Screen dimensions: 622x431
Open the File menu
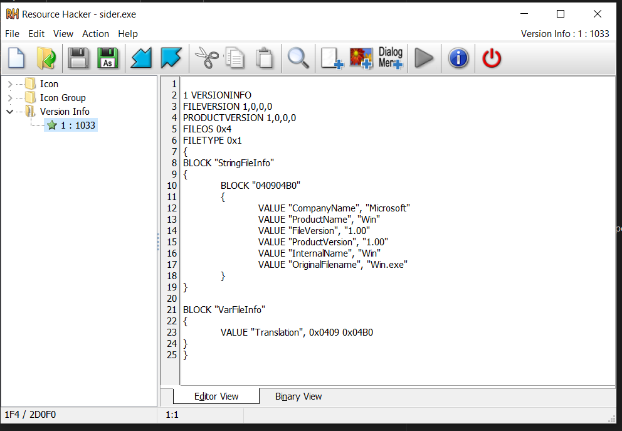click(x=13, y=34)
